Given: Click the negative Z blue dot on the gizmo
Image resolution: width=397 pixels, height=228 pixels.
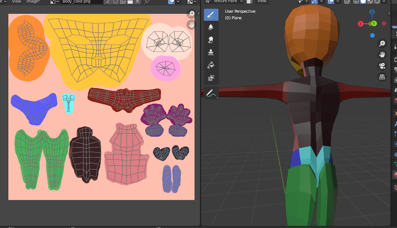Looking at the screenshot, I should [x=372, y=36].
